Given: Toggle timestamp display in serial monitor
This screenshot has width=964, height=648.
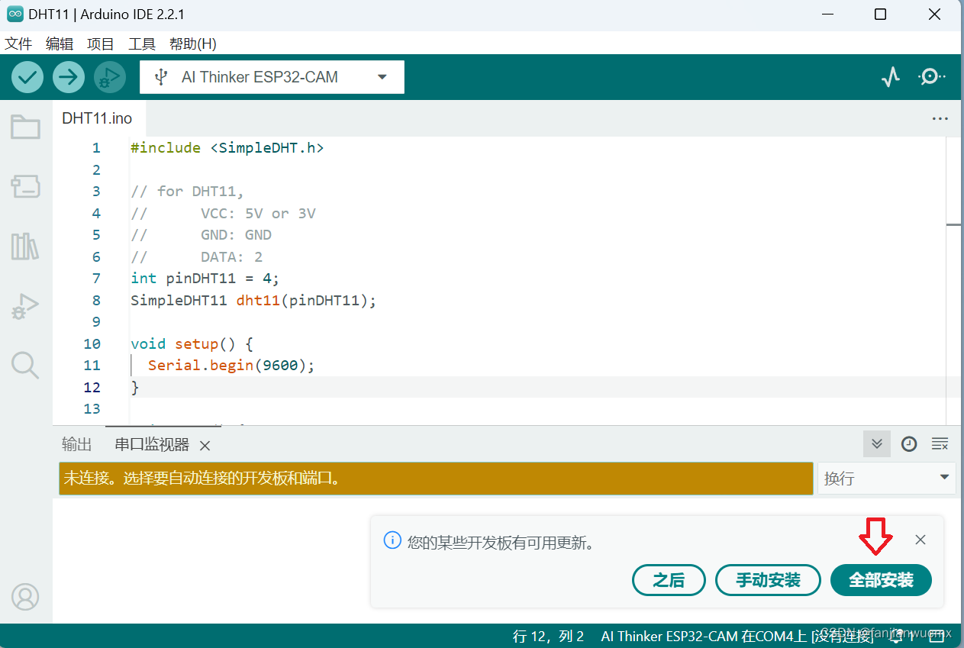Looking at the screenshot, I should (909, 444).
